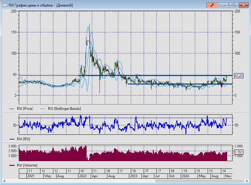Viewport: 251px width, 185px height.
Task: Click the 1 761 volume value label
Action: 239,152
